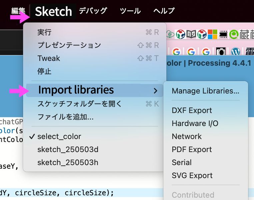
Task: Click the camera bookmark icon
Action: (221, 51)
